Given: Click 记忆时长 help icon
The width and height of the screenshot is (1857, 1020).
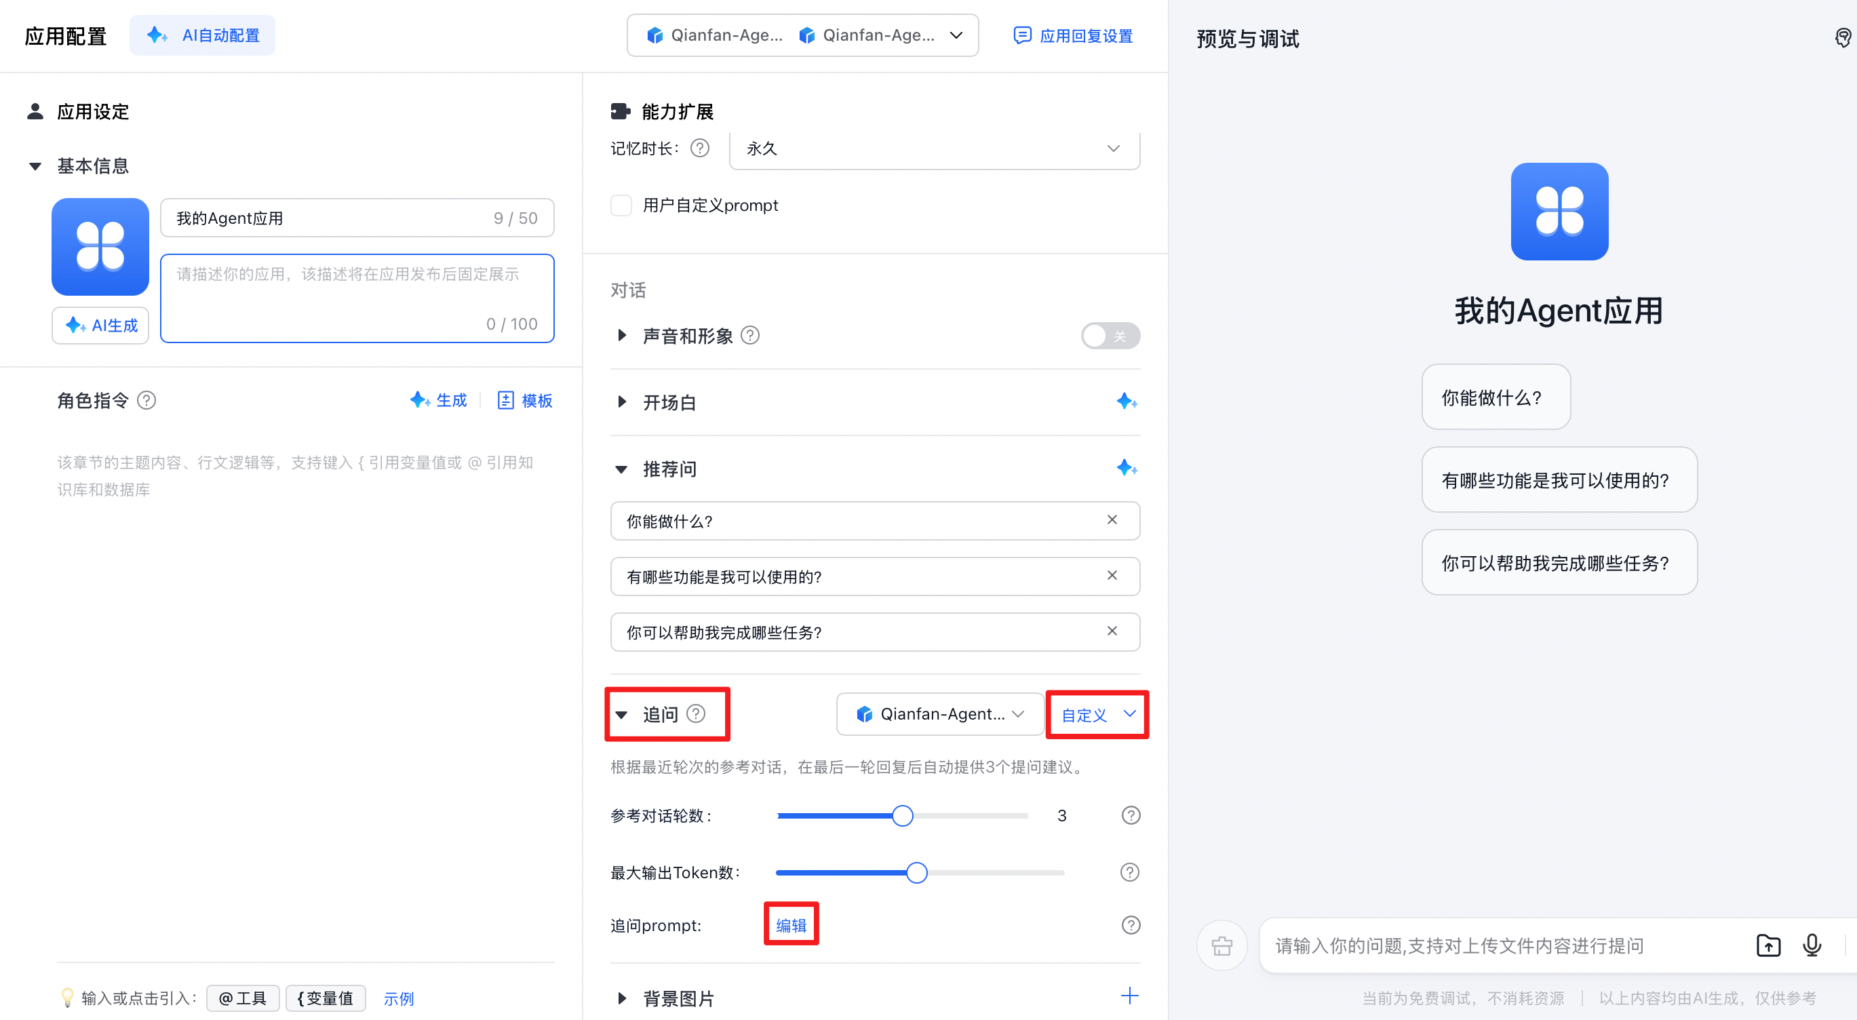Looking at the screenshot, I should pos(700,148).
